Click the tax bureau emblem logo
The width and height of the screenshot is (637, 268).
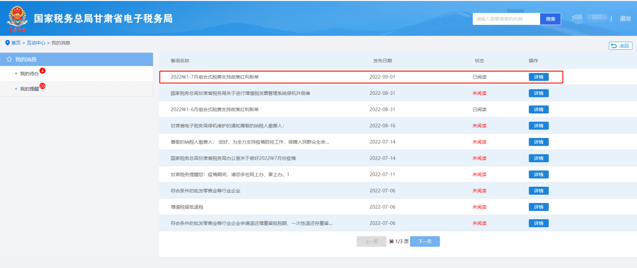pyautogui.click(x=18, y=19)
